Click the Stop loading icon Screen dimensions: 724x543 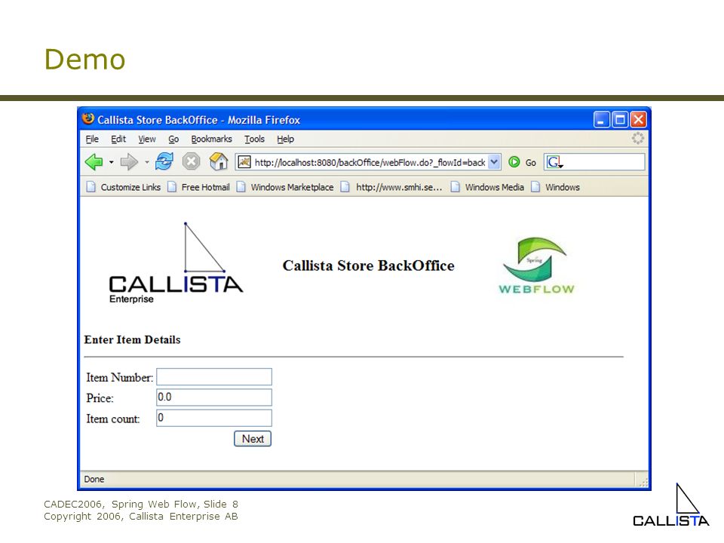[191, 161]
